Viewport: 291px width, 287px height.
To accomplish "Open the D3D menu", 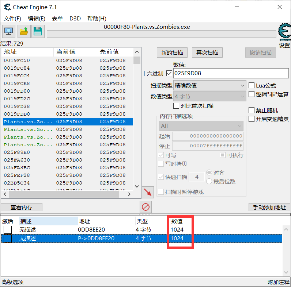I will (x=75, y=19).
